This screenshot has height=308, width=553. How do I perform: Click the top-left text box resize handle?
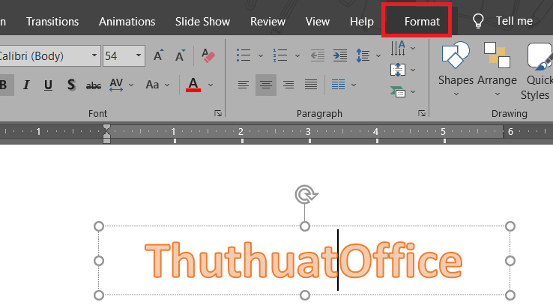99,226
